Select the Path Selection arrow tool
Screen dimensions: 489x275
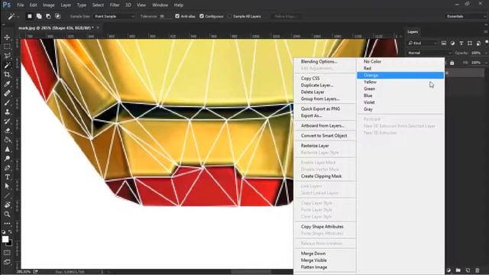pos(7,186)
